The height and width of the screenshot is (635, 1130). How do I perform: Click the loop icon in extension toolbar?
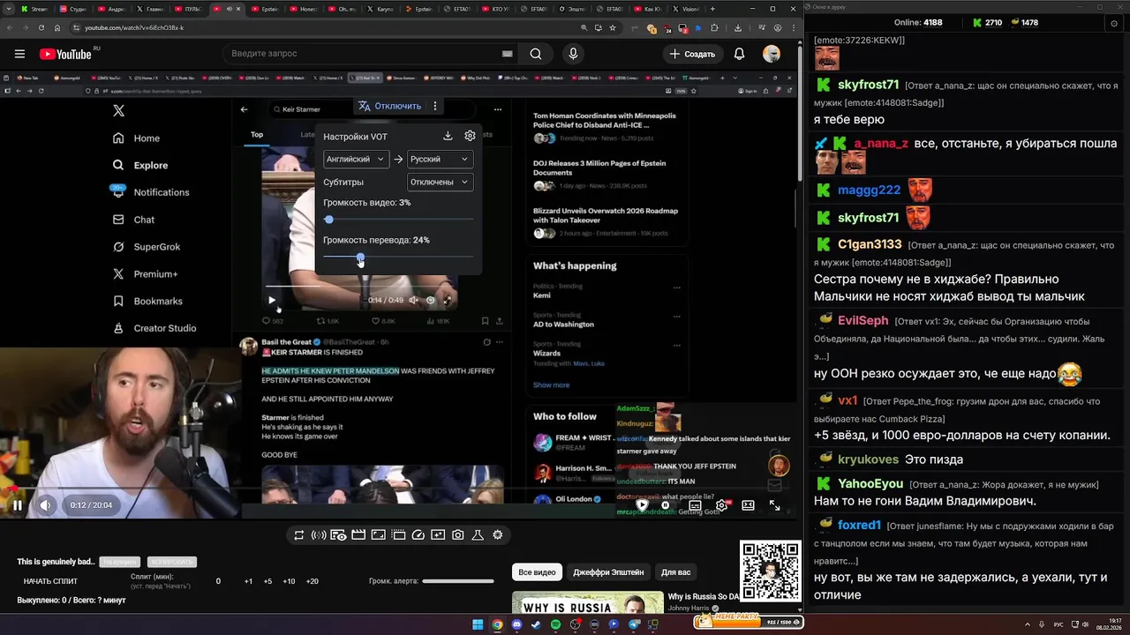[299, 534]
